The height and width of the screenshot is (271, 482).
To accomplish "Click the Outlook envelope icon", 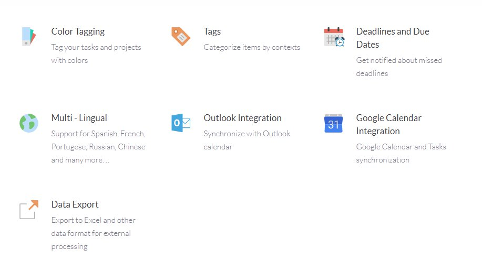I will (x=181, y=123).
